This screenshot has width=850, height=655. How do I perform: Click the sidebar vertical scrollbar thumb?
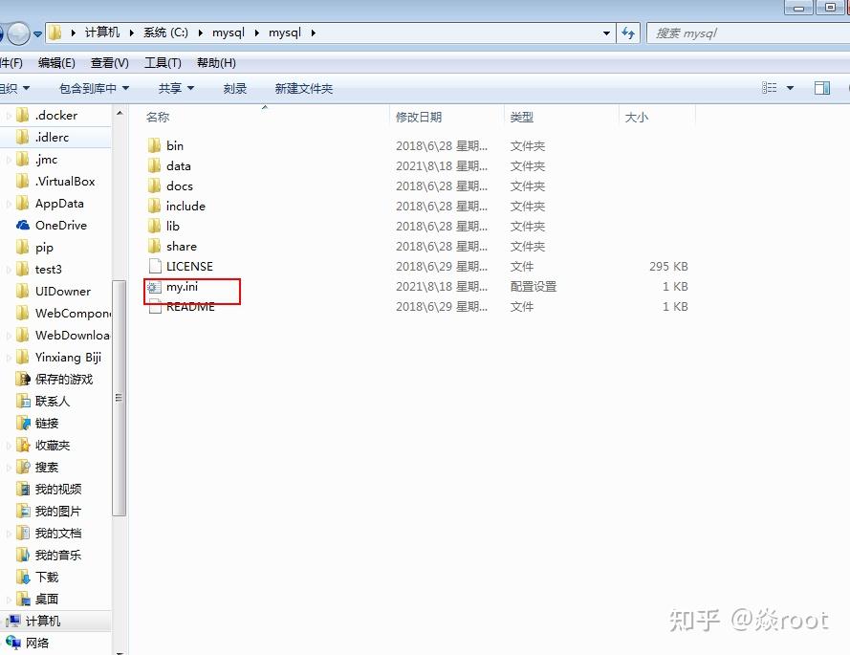tap(120, 398)
